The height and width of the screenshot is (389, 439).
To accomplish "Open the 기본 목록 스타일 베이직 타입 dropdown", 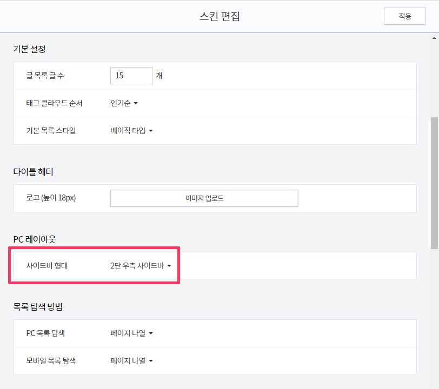I will pos(131,131).
